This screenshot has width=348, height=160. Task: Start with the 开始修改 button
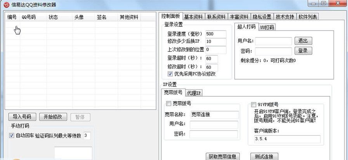click(x=53, y=117)
